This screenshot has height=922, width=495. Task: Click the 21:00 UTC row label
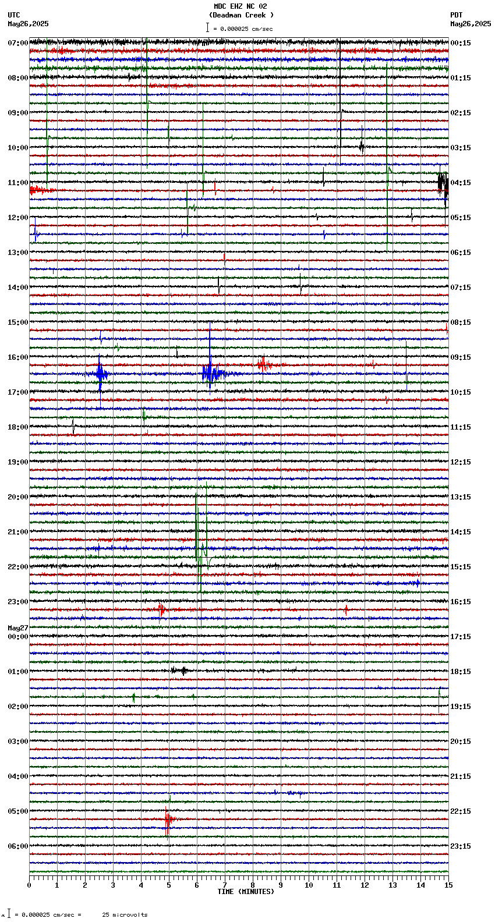tap(18, 532)
